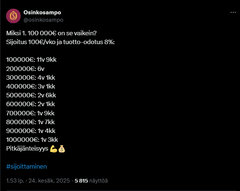Click the word Pitkäjänteisyys
This screenshot has height=191, width=240.
click(x=27, y=149)
